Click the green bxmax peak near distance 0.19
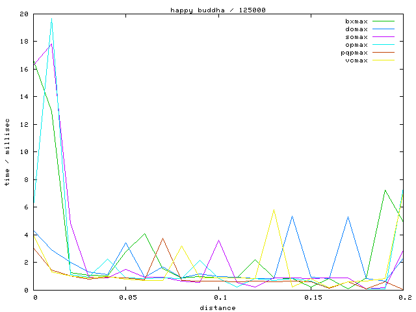Viewport: 416px width, 312px height. pyautogui.click(x=385, y=190)
